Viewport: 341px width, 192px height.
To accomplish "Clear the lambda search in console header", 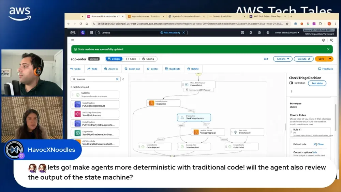I will tap(184, 33).
